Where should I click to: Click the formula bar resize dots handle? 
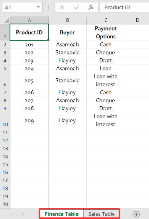click(49, 7)
